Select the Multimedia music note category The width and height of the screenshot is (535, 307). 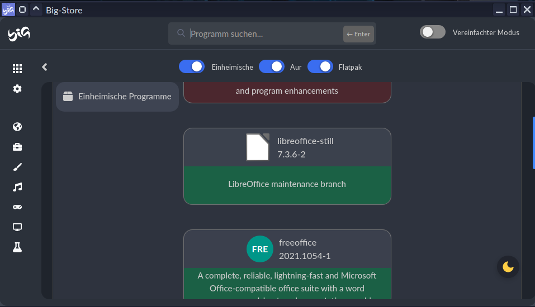point(17,187)
